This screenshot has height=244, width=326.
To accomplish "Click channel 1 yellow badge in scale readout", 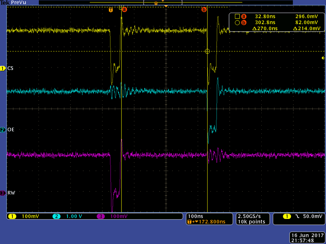I will click(12, 216).
